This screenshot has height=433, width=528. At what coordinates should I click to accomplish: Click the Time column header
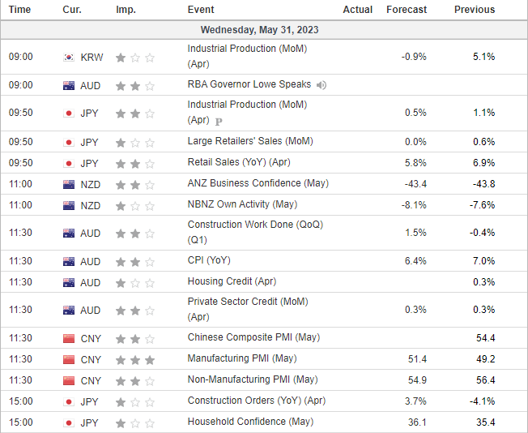tap(19, 10)
